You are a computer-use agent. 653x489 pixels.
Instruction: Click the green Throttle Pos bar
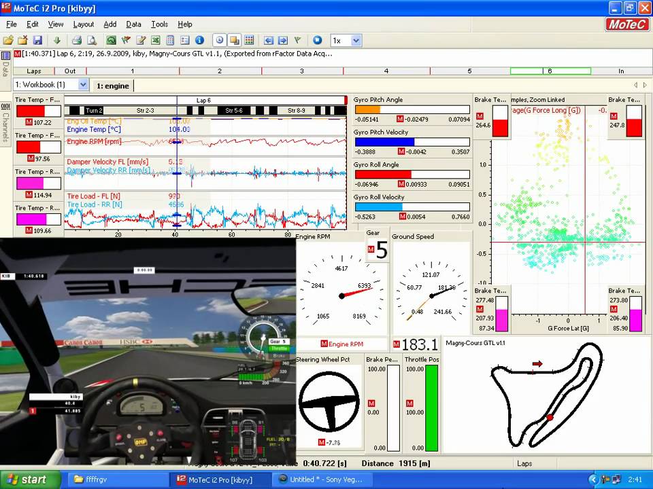(x=431, y=408)
